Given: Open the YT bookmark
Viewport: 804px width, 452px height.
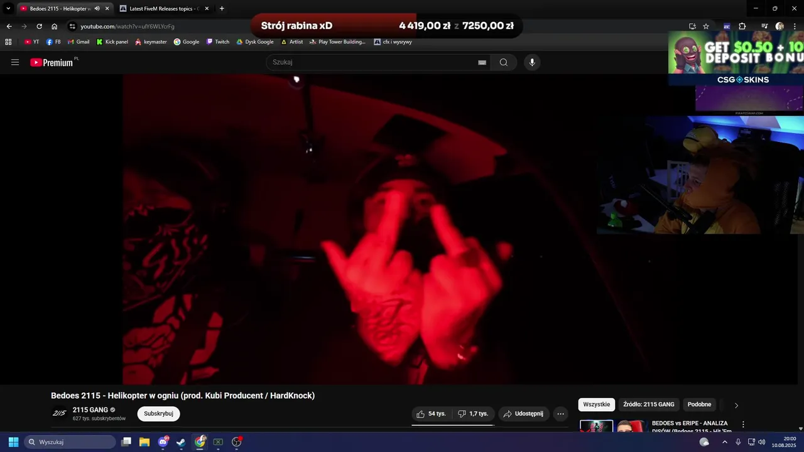Looking at the screenshot, I should (x=31, y=42).
